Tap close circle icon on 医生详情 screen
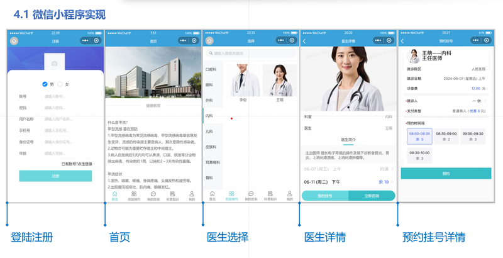The height and width of the screenshot is (258, 503). point(389,40)
